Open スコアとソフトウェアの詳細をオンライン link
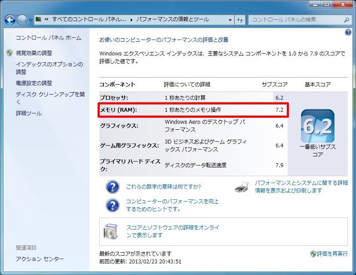The image size is (356, 275). pyautogui.click(x=173, y=232)
